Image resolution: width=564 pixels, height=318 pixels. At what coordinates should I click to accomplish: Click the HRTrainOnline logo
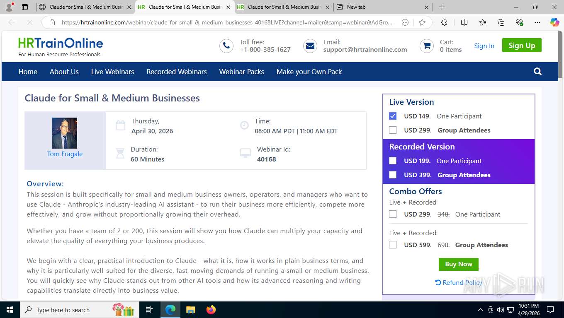61,47
